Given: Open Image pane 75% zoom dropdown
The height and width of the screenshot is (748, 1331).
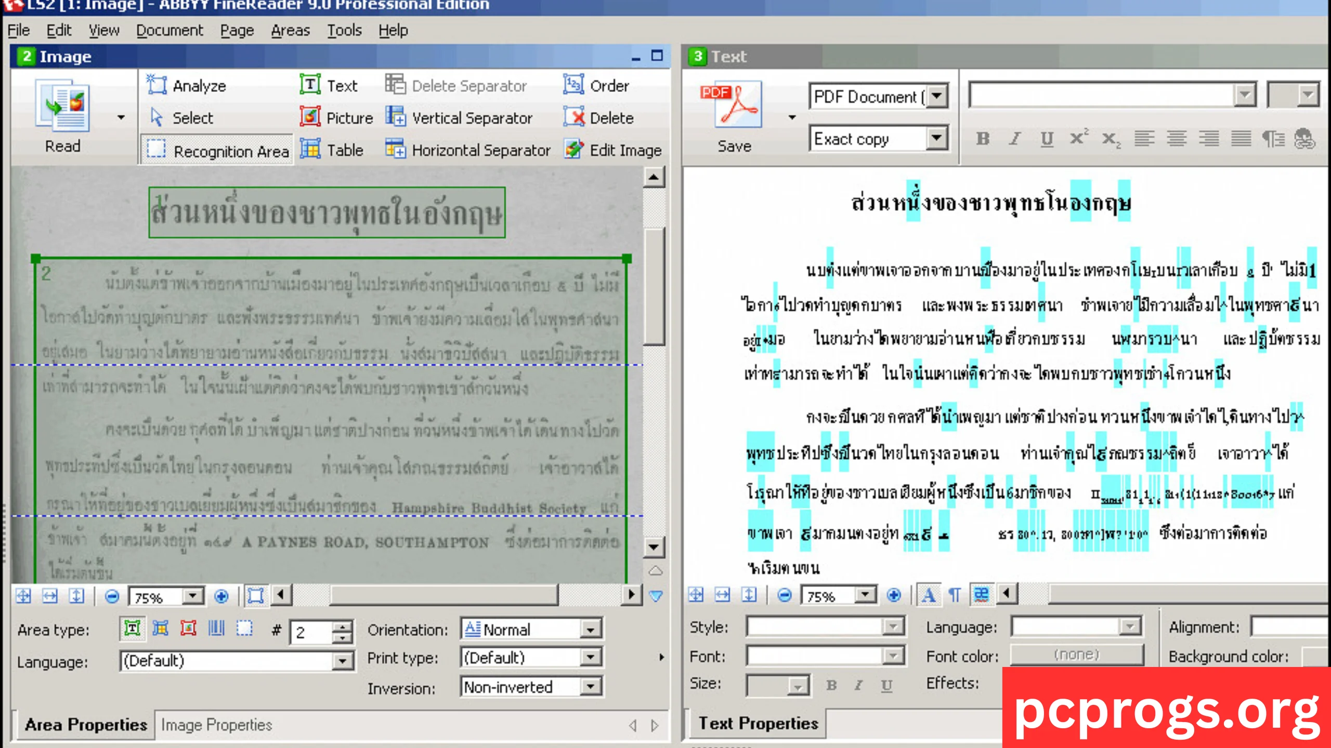Looking at the screenshot, I should [193, 596].
